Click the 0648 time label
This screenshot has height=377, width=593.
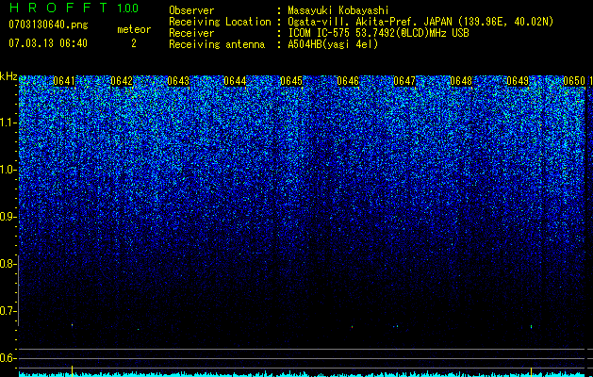tap(461, 81)
